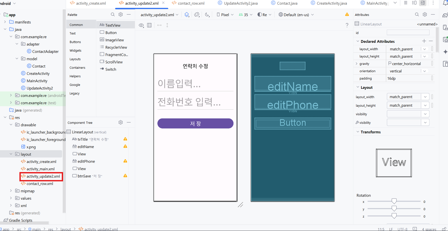Click the columns icon beside eye icon
The height and width of the screenshot is (231, 448).
coord(149,25)
